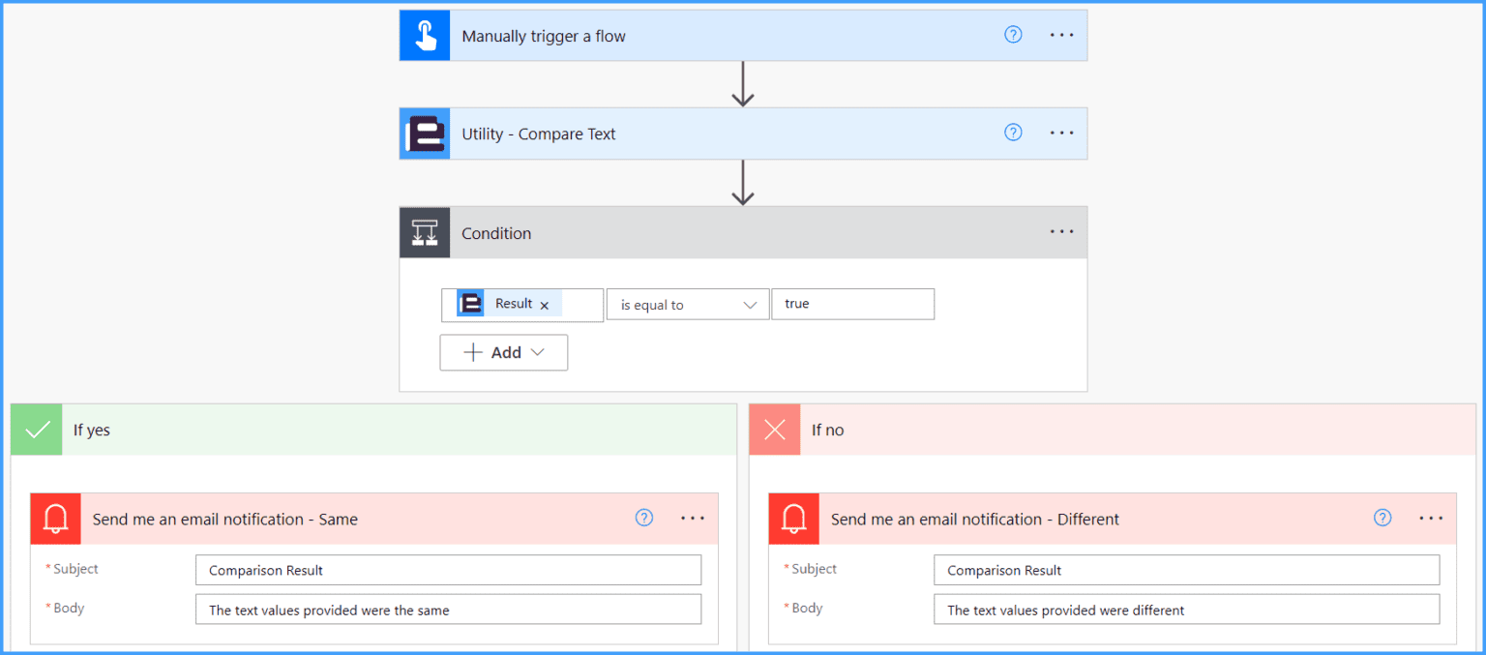Click the Encodian icon inside the Result token
1486x655 pixels.
pyautogui.click(x=471, y=303)
